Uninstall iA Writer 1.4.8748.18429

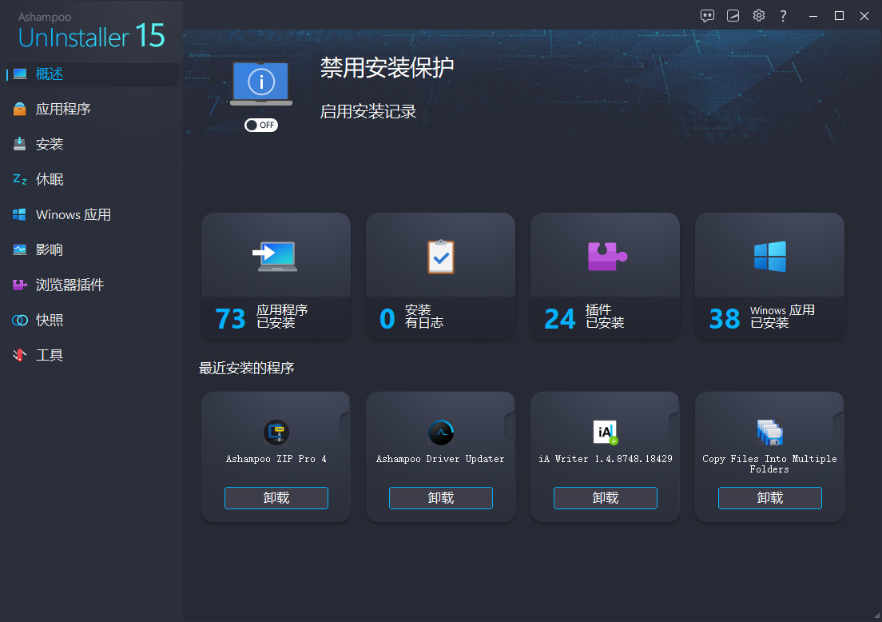(x=606, y=498)
